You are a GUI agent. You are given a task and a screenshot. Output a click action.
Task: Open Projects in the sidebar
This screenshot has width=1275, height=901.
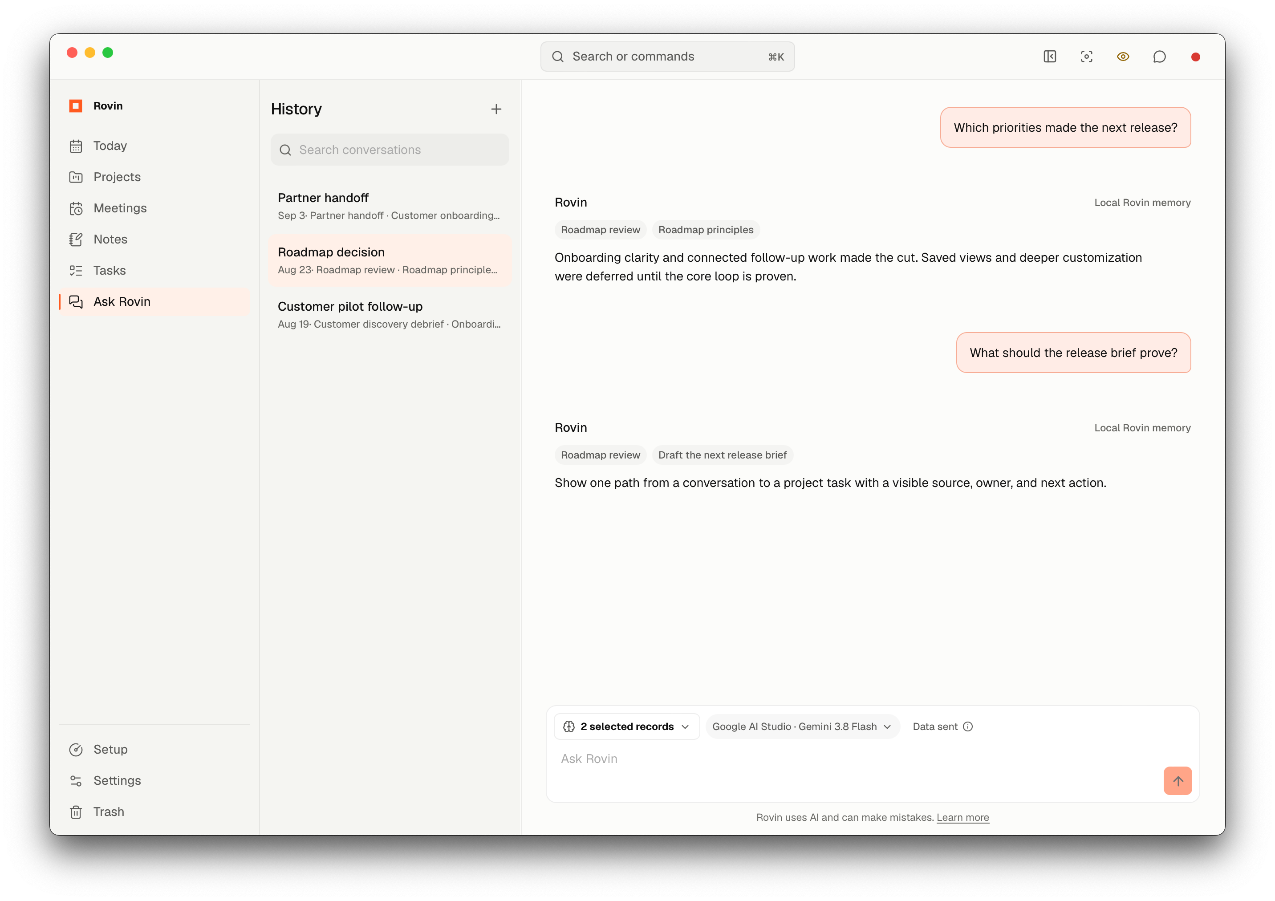(x=154, y=177)
